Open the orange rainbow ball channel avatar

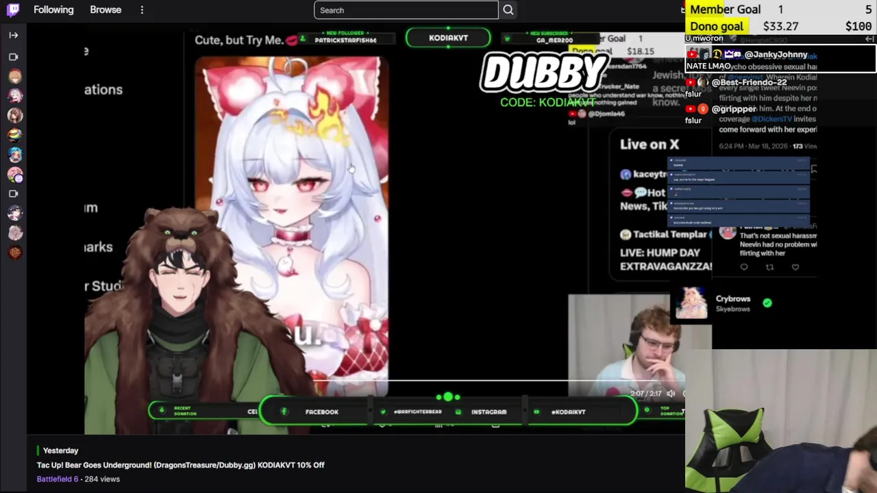pos(14,136)
